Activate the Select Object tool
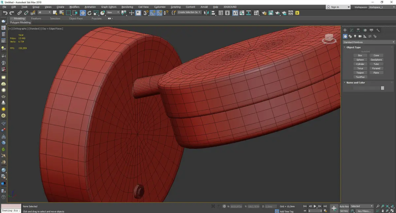 click(55, 13)
